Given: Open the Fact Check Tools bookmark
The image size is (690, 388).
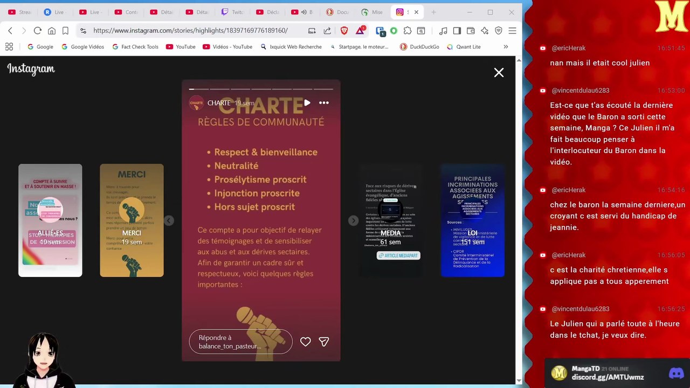Looking at the screenshot, I should 135,47.
